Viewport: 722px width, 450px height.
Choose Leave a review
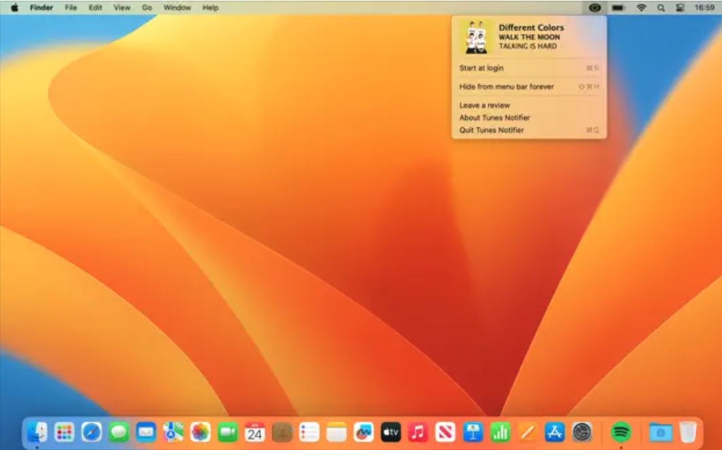coord(484,105)
